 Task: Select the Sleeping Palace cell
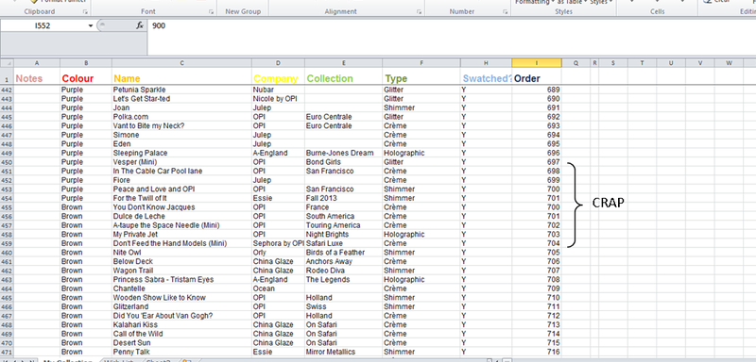click(181, 153)
